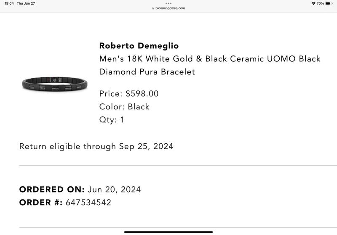Select order number 647534542
Screen dimensions: 337x235
[x=88, y=202]
